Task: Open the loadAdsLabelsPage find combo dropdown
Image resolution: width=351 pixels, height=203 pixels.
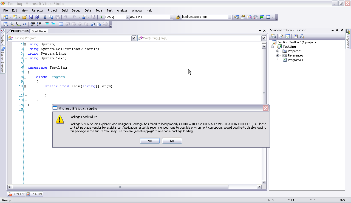Action: 230,17
